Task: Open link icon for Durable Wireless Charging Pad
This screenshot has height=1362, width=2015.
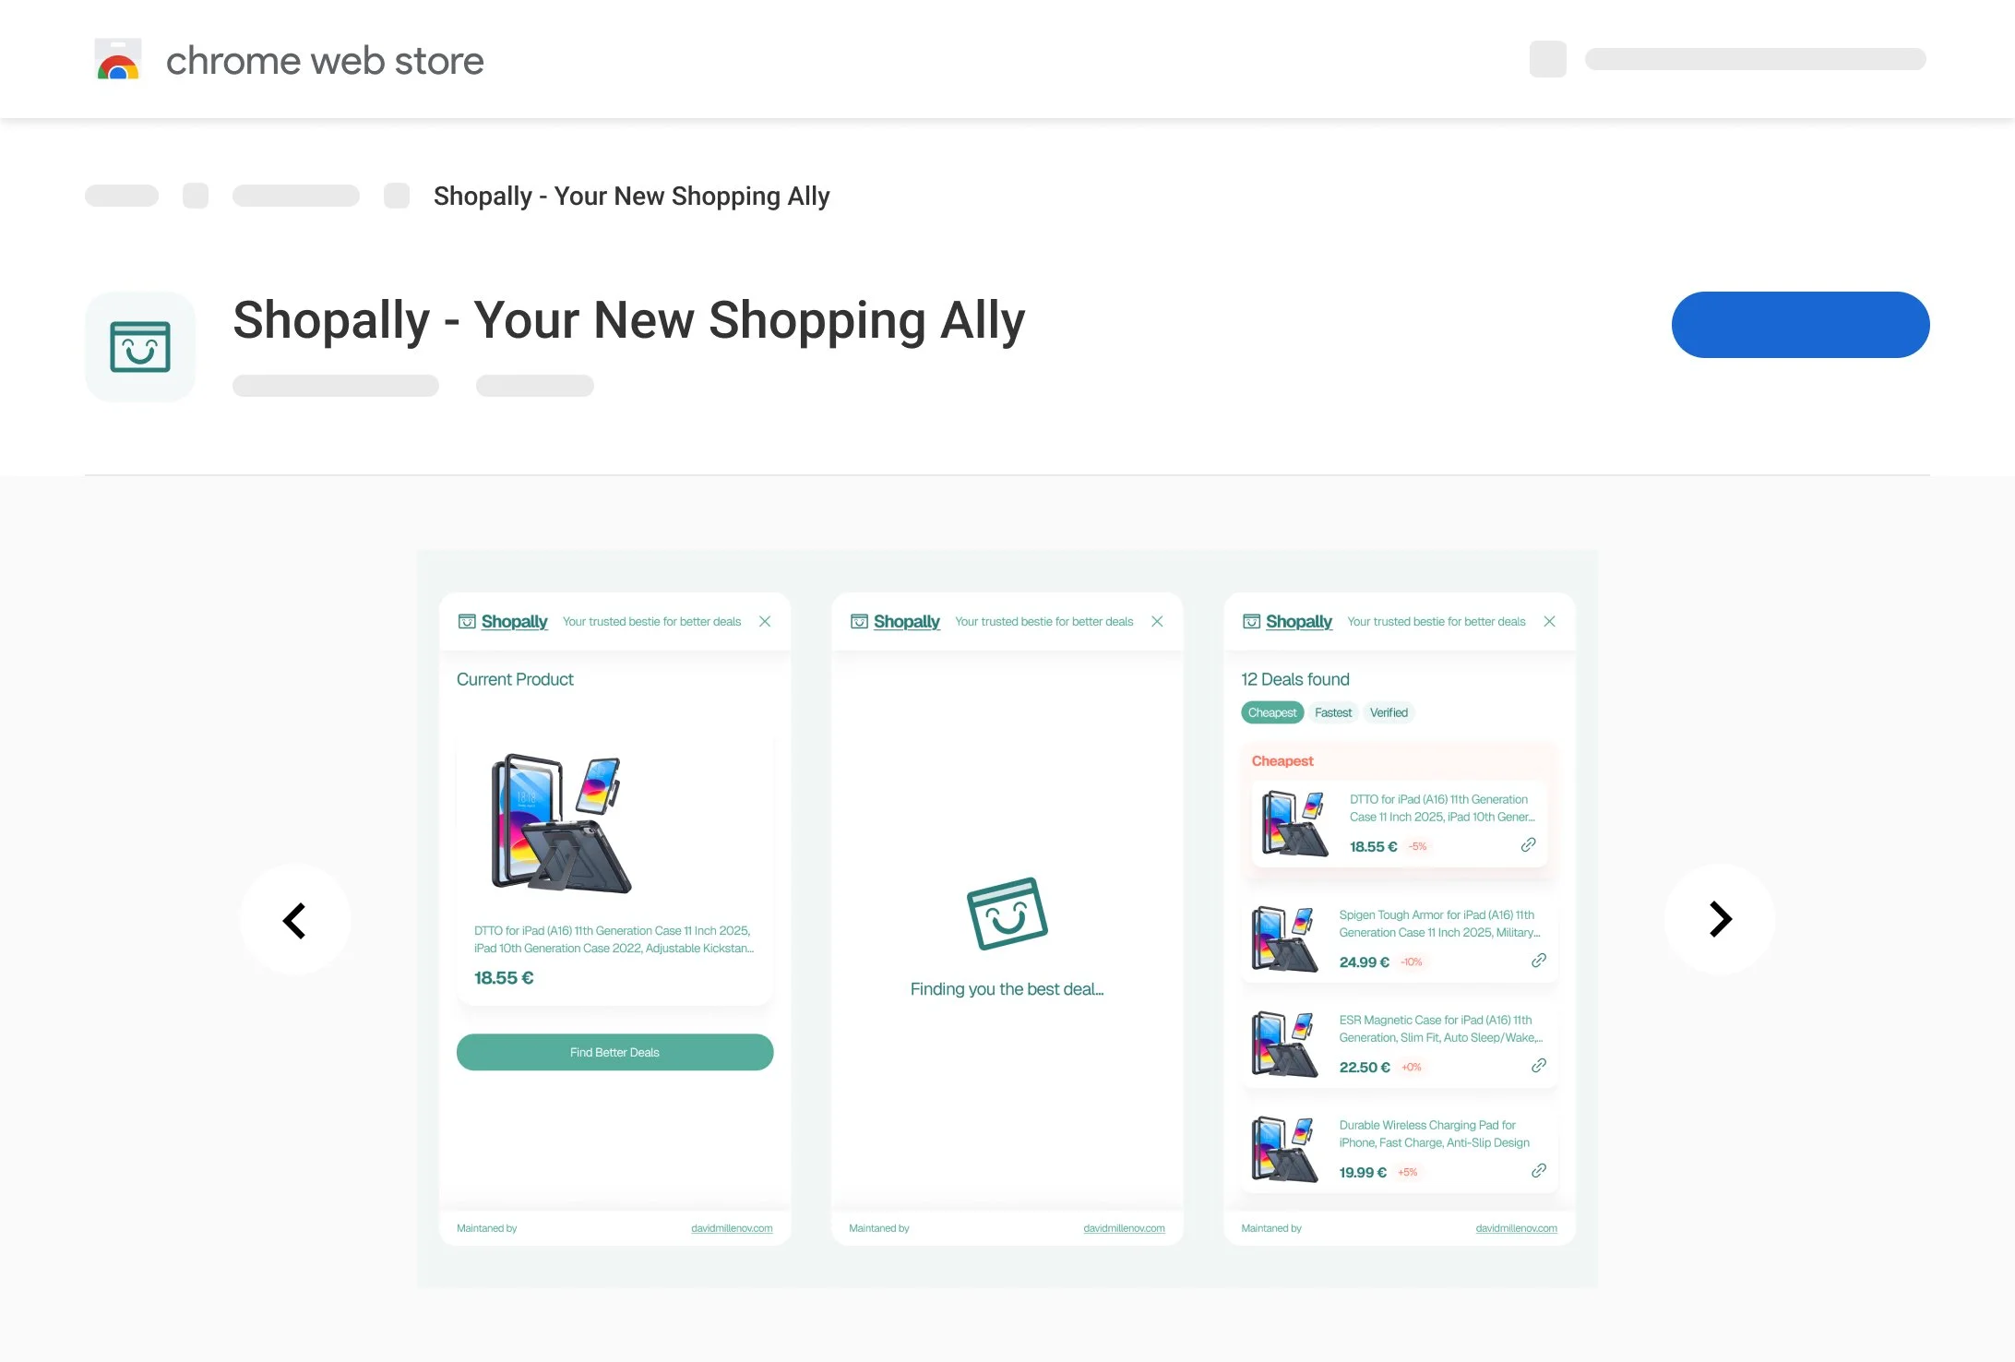Action: [1538, 1172]
